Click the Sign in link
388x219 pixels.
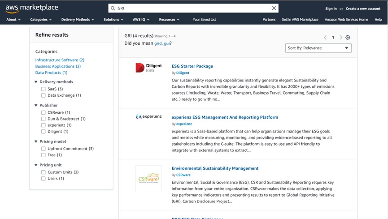[331, 9]
